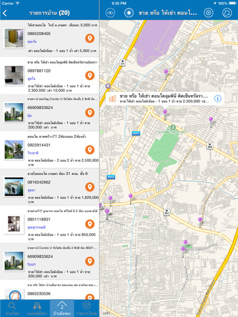Select the car icon tab at bottom
Screen dimensions: 238x317
click(x=37, y=308)
